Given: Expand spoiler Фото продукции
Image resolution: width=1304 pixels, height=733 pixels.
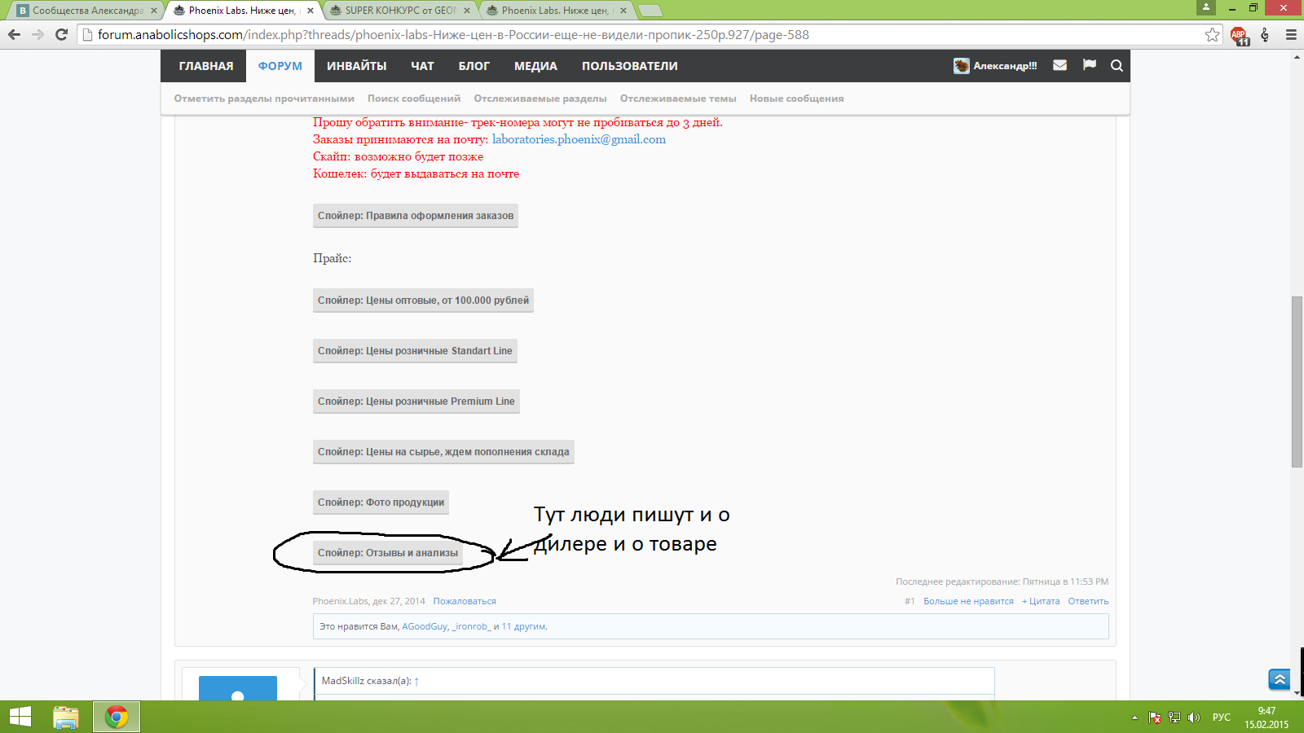Looking at the screenshot, I should tap(381, 503).
